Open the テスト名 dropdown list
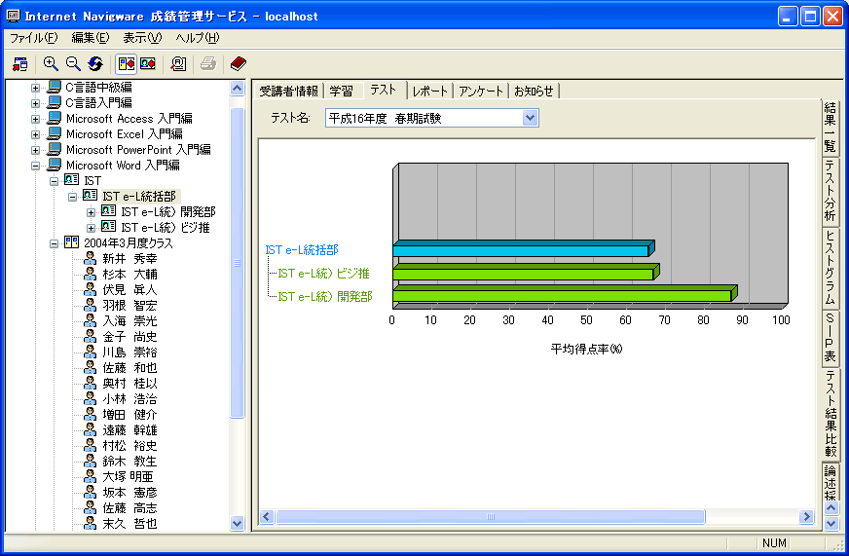Viewport: 849px width, 556px height. coord(530,118)
